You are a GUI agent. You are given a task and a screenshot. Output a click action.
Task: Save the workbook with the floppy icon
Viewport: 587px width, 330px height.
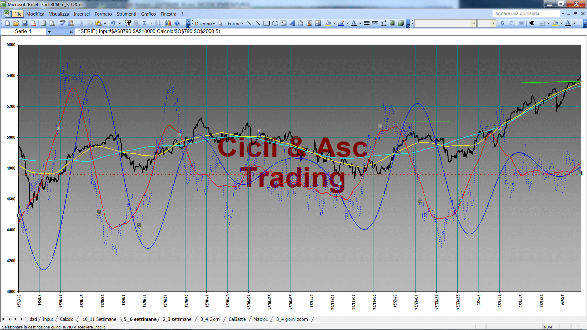click(x=25, y=23)
